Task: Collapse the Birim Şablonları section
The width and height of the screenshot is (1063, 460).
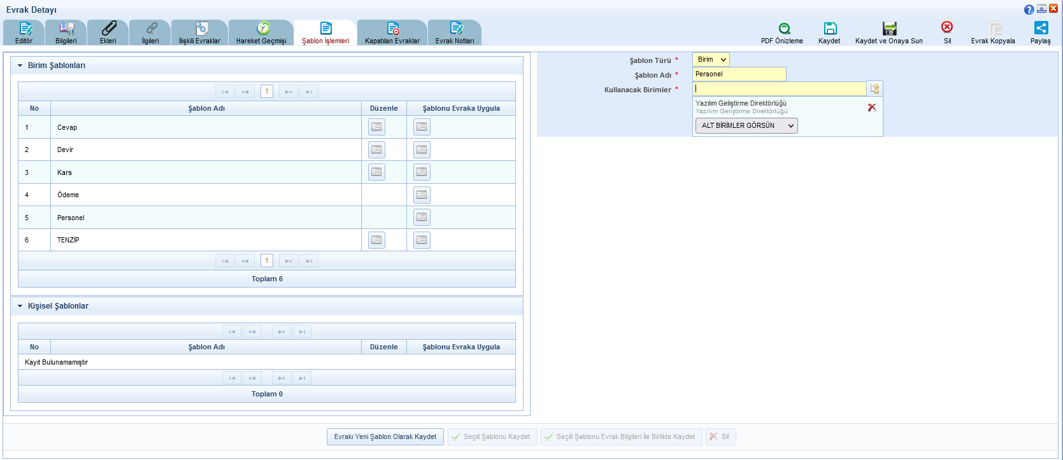Action: 20,66
